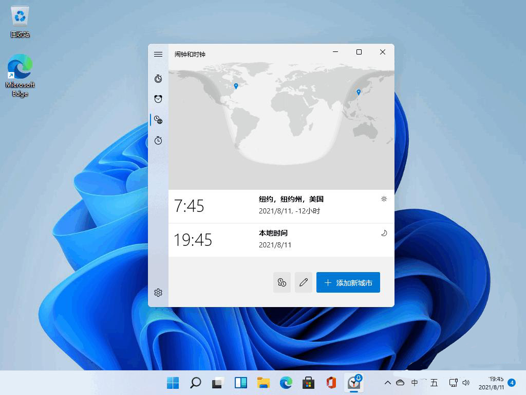Viewport: 526px width, 395px height.
Task: Close the Alarms & Clock window
Action: pos(382,52)
